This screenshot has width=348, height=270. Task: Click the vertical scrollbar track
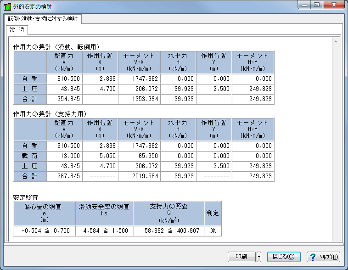(336, 142)
